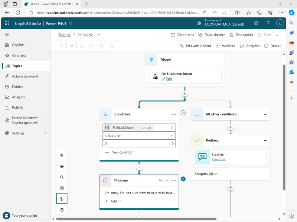This screenshot has height=222, width=297.
Task: Open the help question mark
Action: [268, 23]
